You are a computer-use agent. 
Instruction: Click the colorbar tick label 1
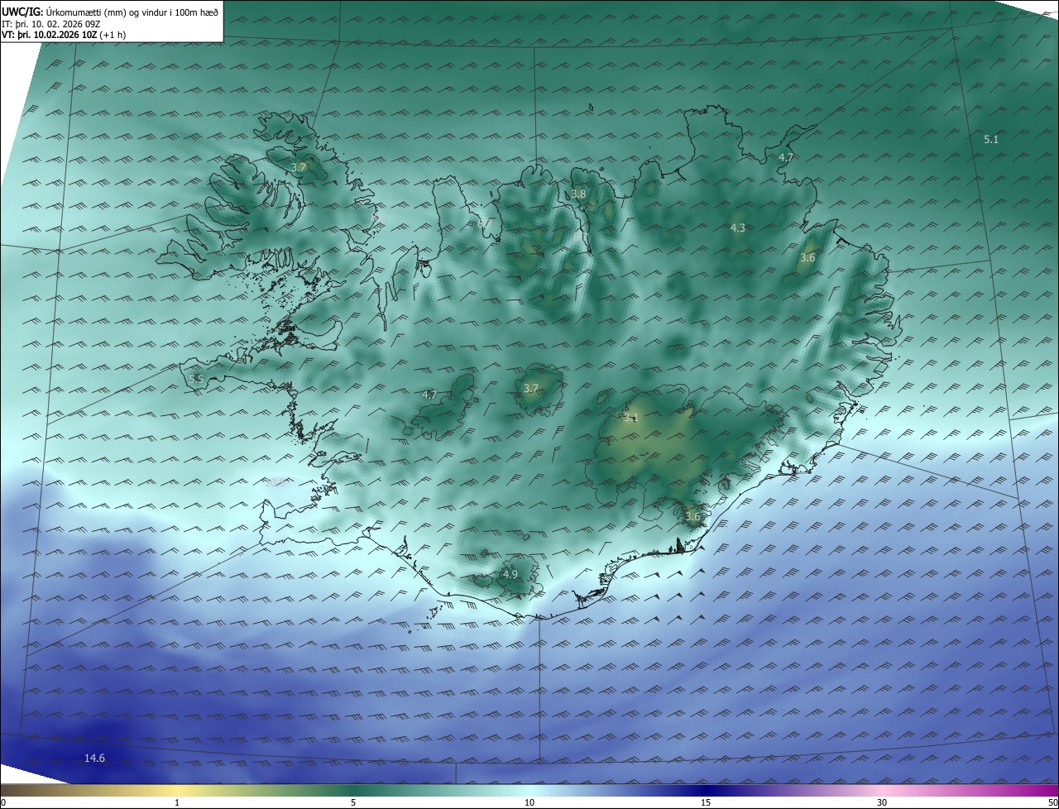pyautogui.click(x=177, y=802)
